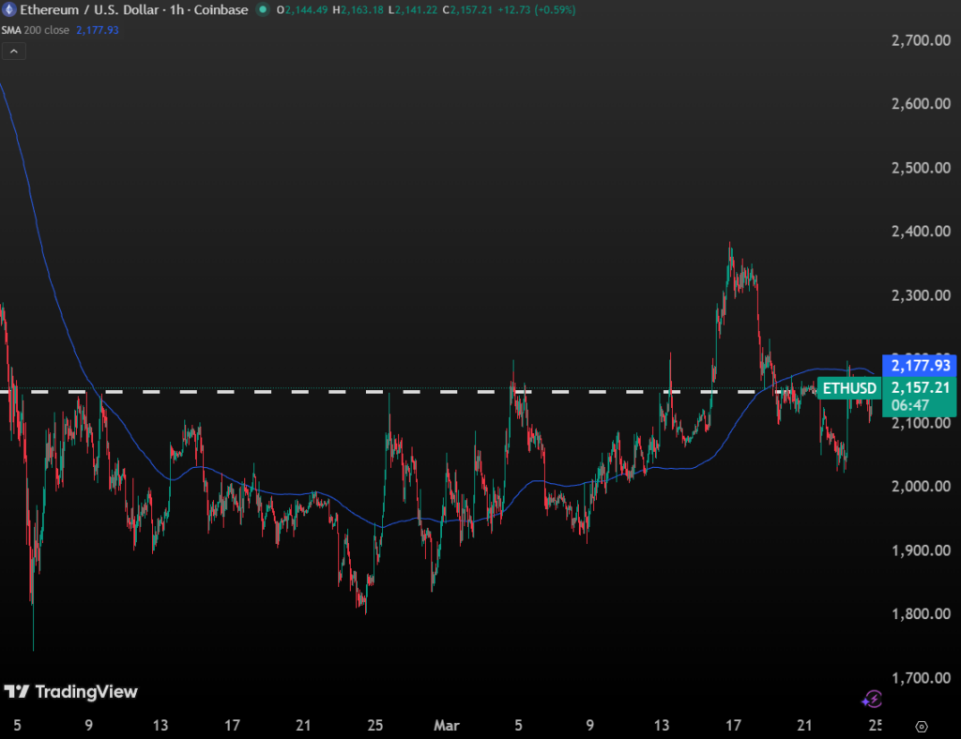This screenshot has height=739, width=961.
Task: Click the SMA value 2,177.93 in legend
Action: click(96, 30)
